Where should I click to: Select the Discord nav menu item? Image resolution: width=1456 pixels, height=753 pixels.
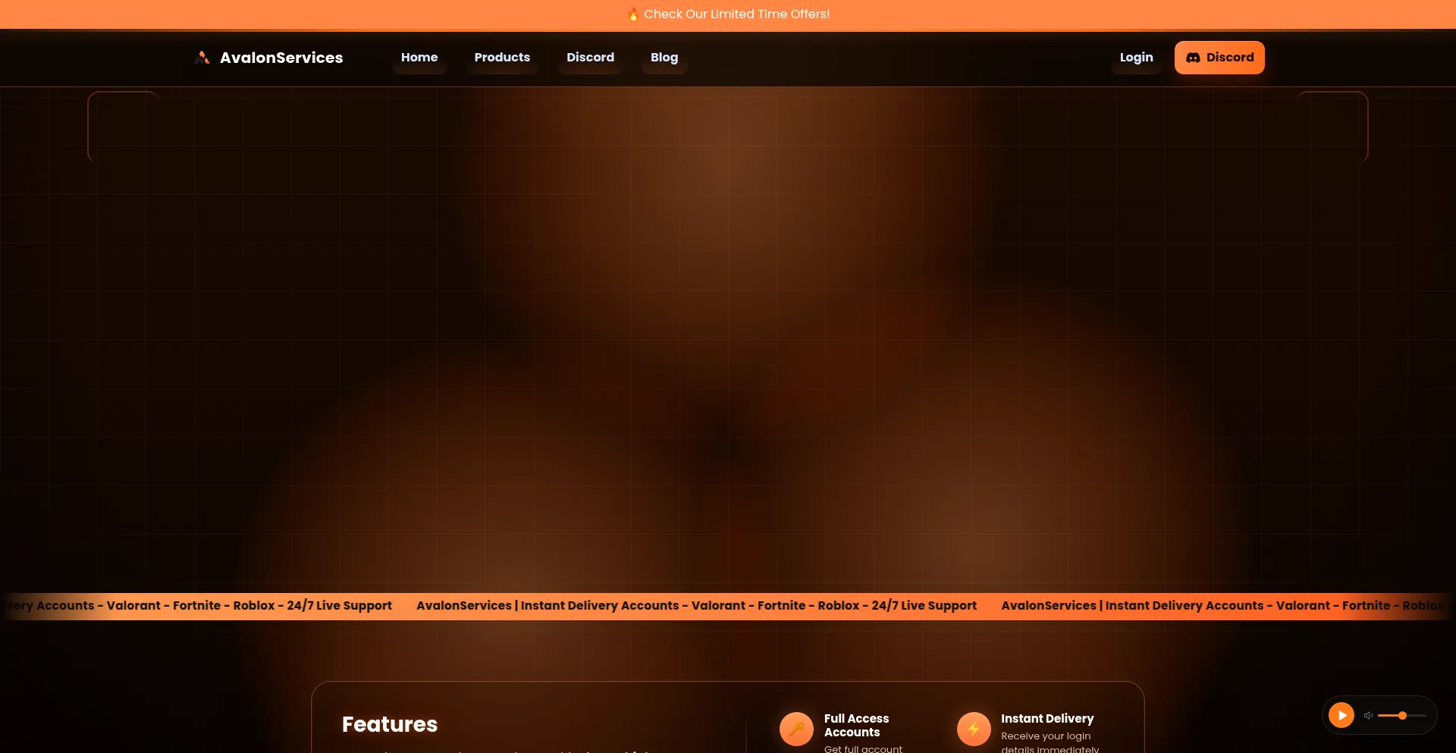click(590, 58)
